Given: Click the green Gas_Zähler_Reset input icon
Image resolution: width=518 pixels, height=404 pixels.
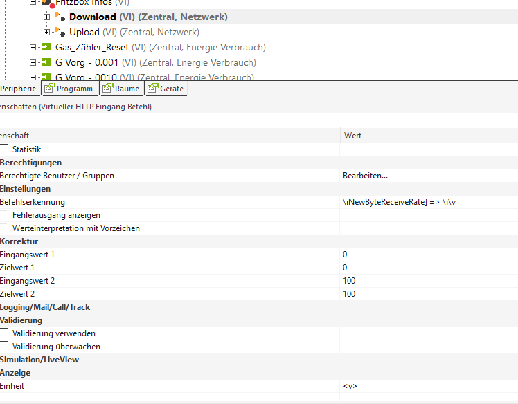Looking at the screenshot, I should [x=46, y=47].
